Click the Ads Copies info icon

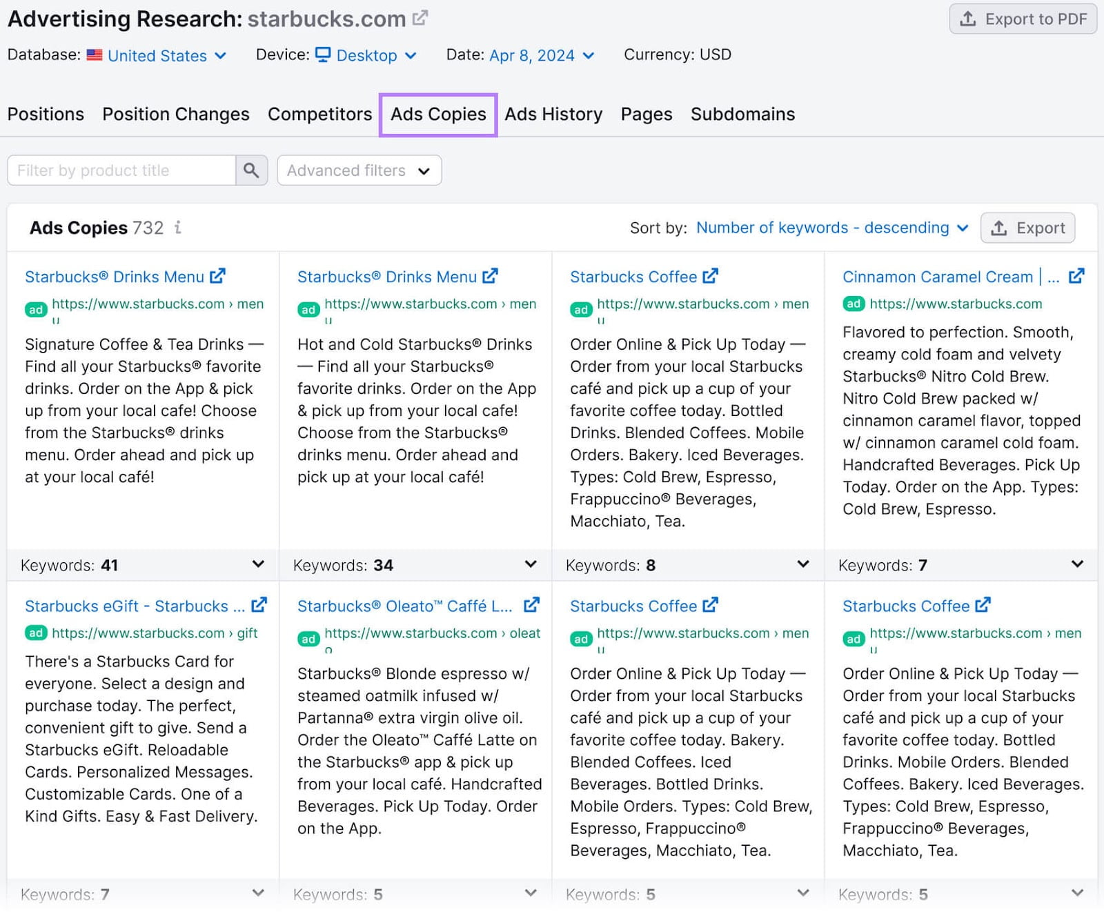click(x=178, y=228)
